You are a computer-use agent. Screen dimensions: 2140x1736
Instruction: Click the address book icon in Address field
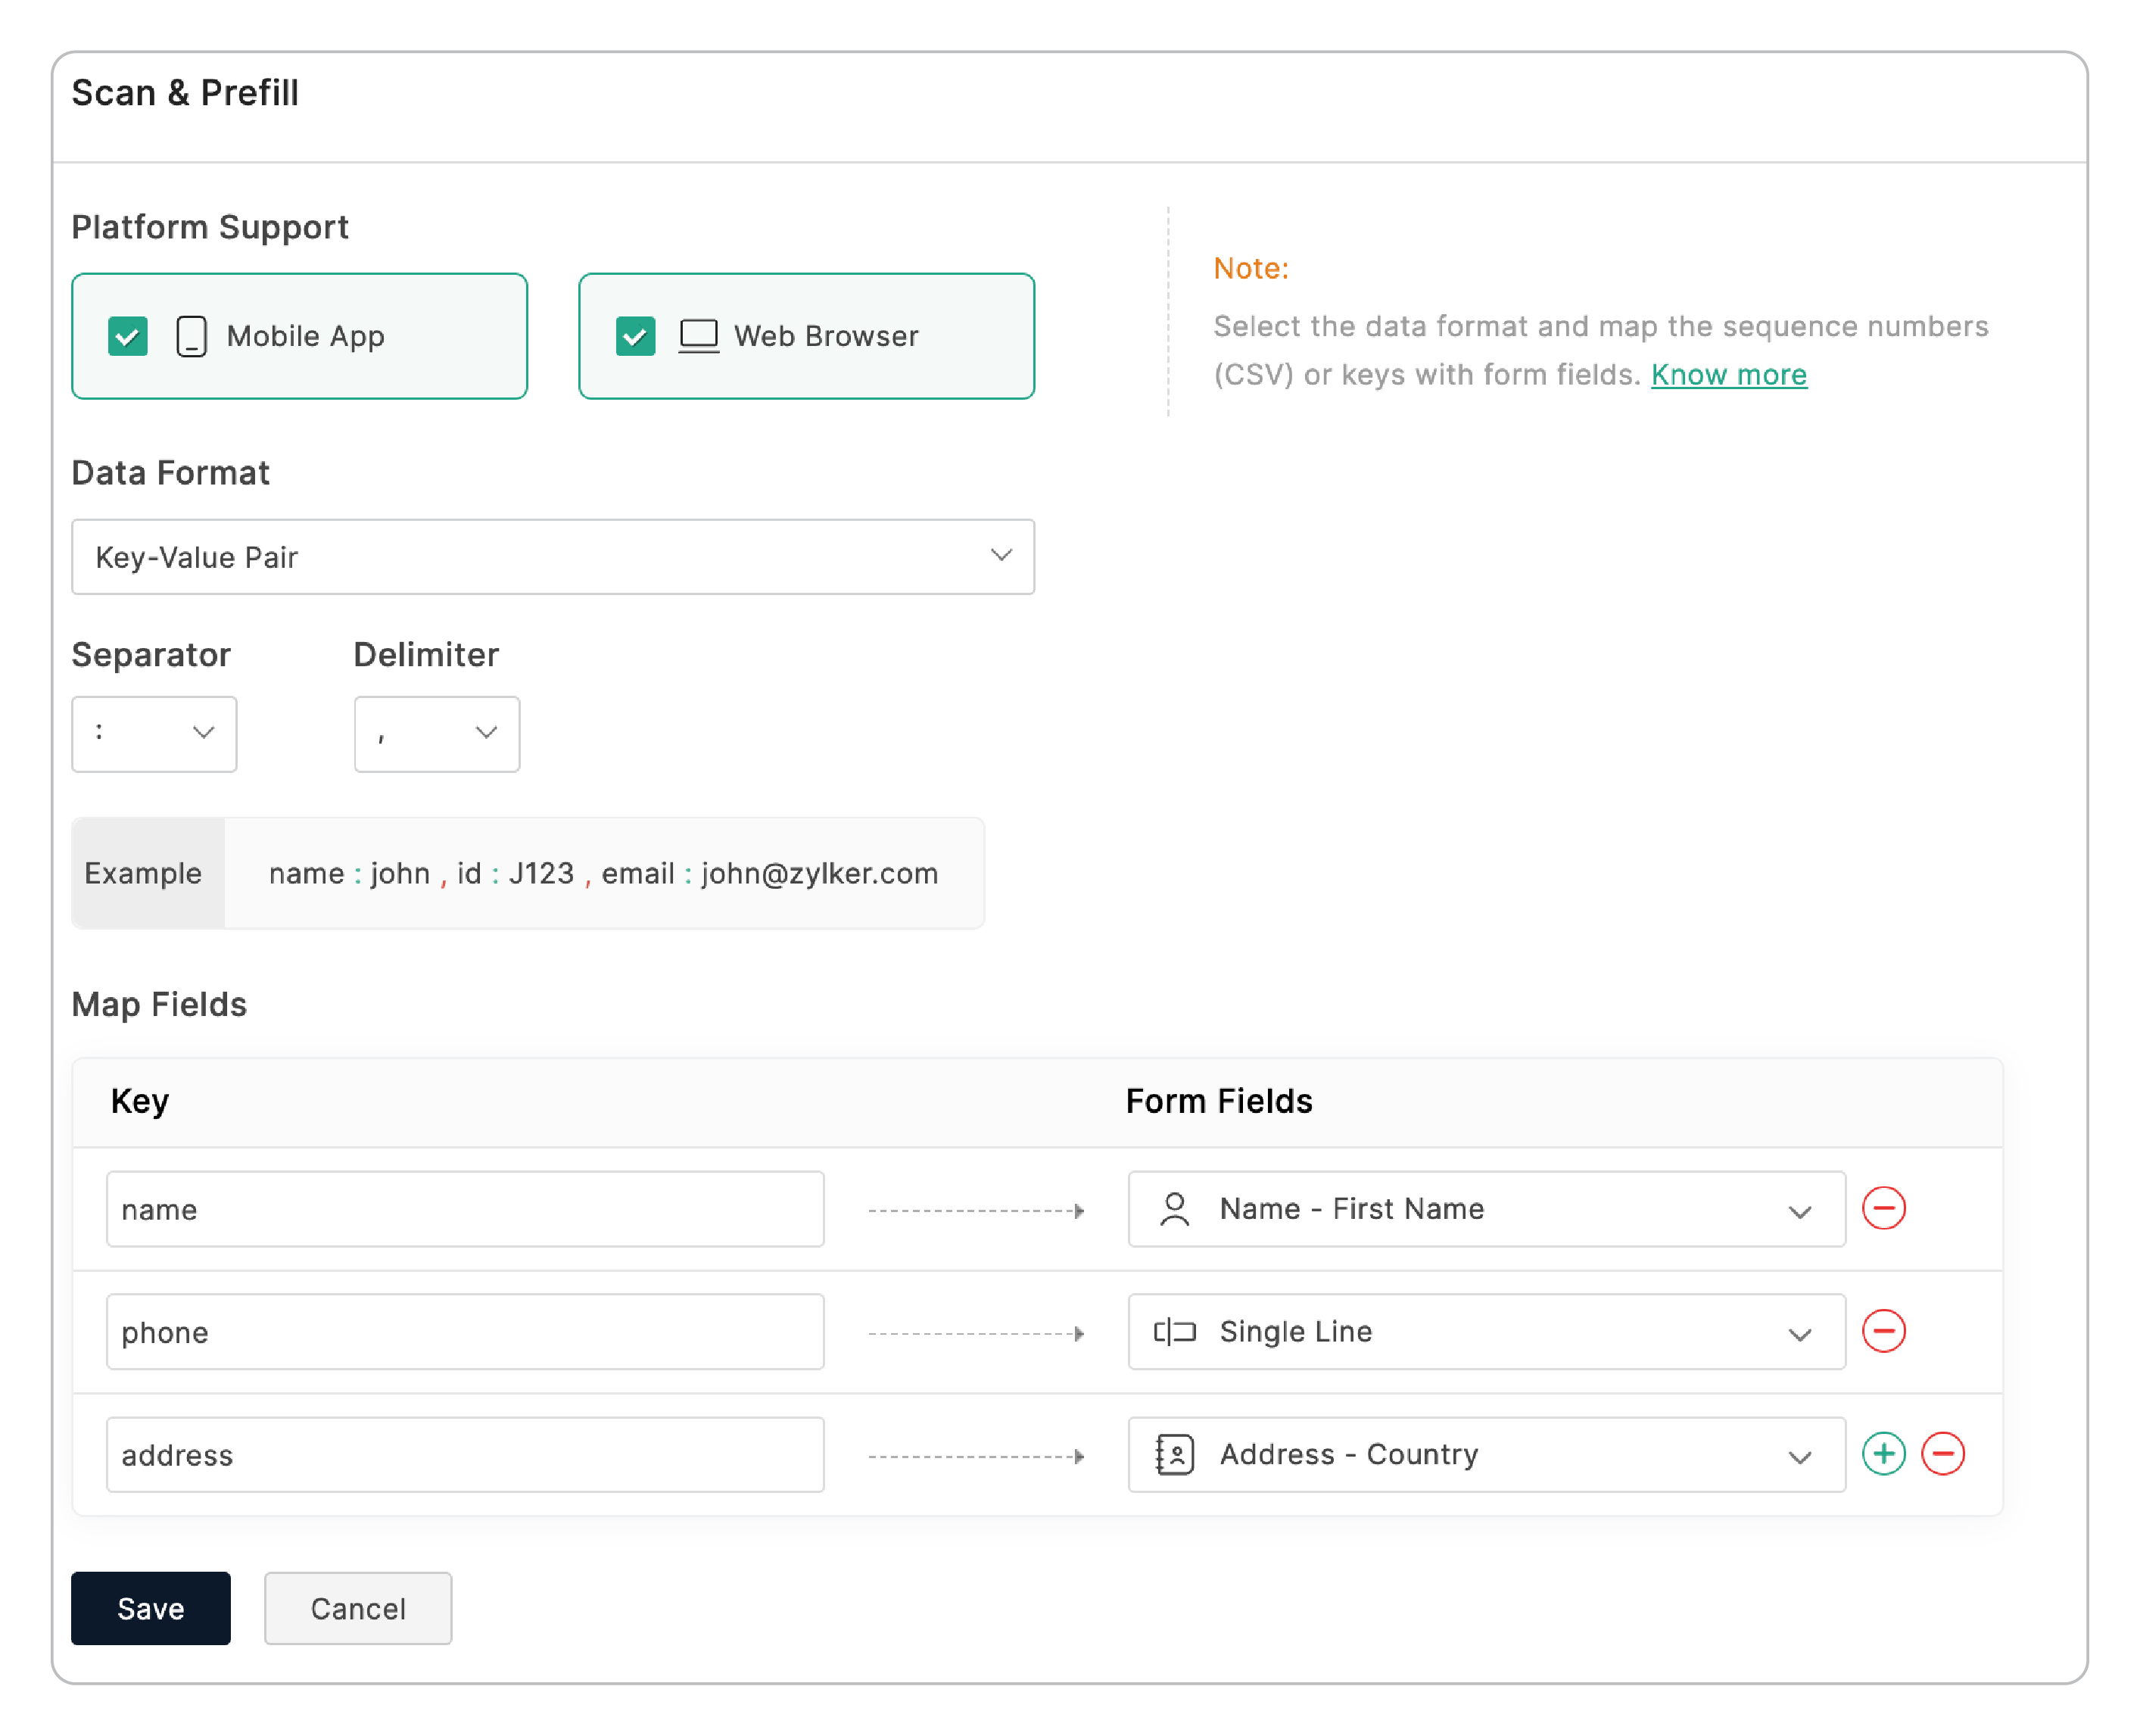1174,1455
